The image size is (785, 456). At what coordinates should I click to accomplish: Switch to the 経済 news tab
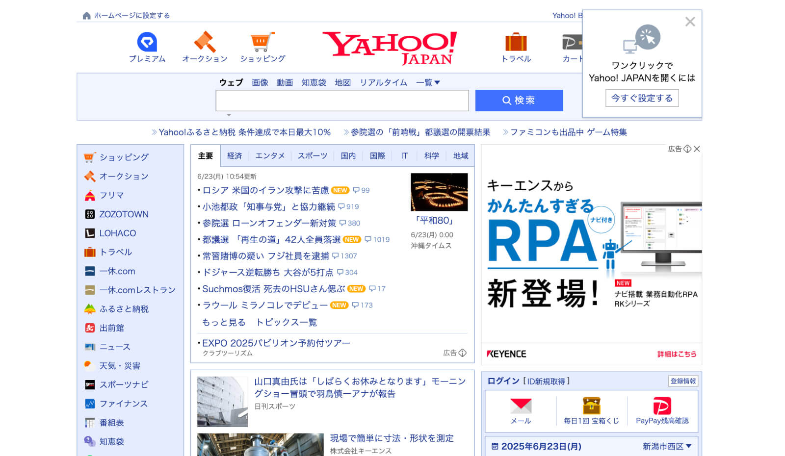point(235,156)
